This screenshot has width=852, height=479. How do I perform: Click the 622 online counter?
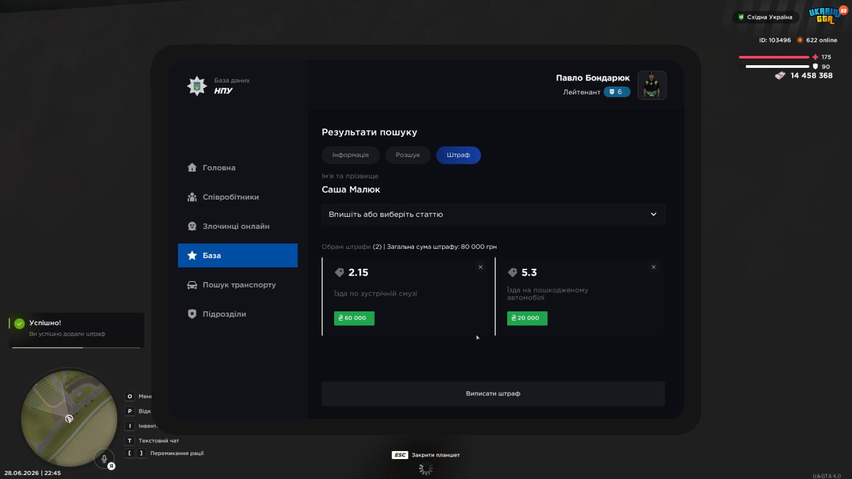pyautogui.click(x=821, y=40)
